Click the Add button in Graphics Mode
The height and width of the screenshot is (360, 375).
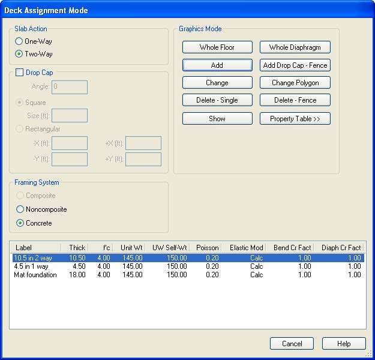tap(217, 65)
